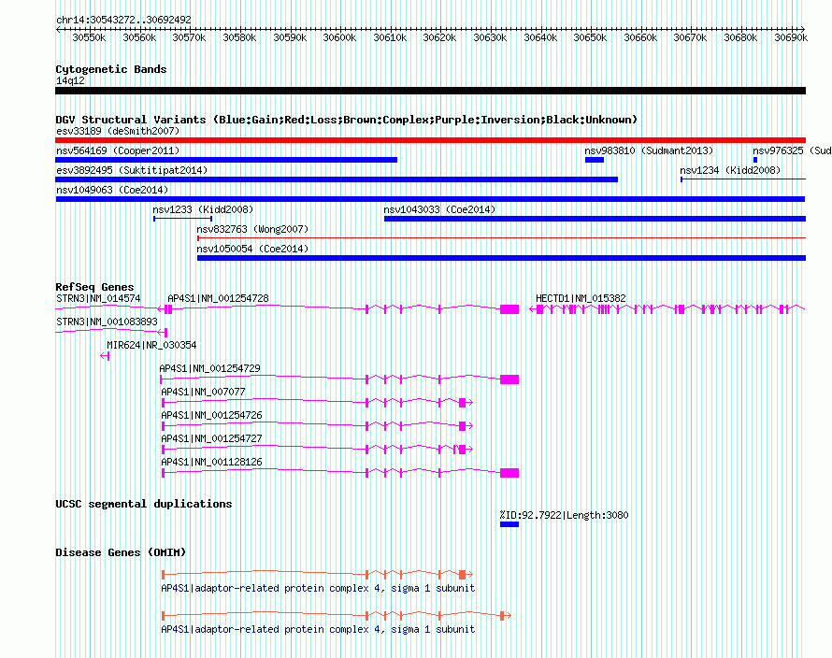This screenshot has height=658, width=832.
Task: Click the first orange OMIM AP4S1 gene glyph
Action: tap(317, 574)
